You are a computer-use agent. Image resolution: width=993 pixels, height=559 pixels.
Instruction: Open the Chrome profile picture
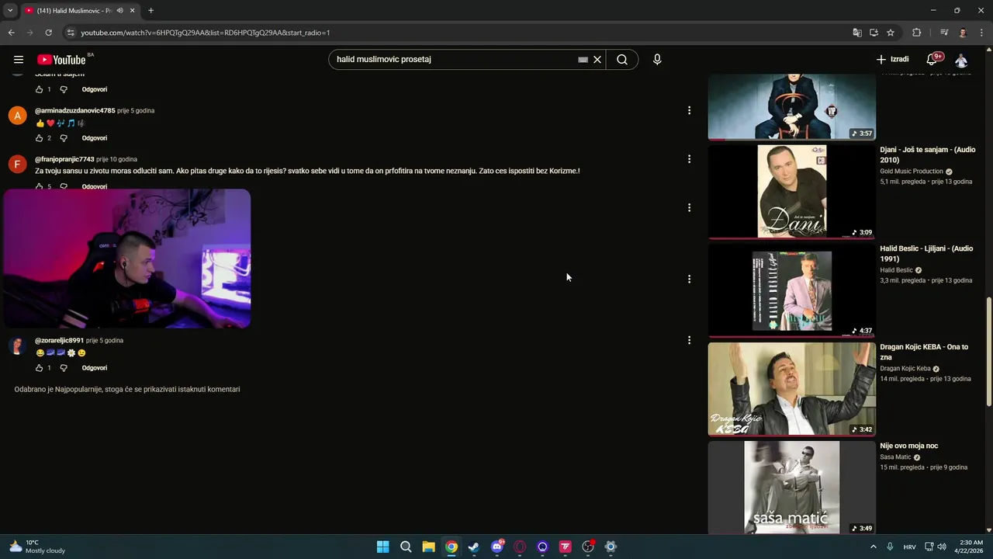963,33
